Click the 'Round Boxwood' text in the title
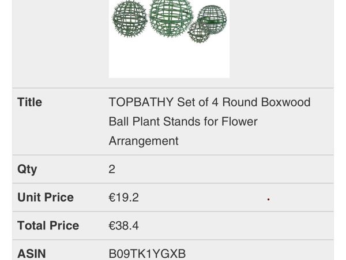The width and height of the screenshot is (346, 260). [266, 102]
